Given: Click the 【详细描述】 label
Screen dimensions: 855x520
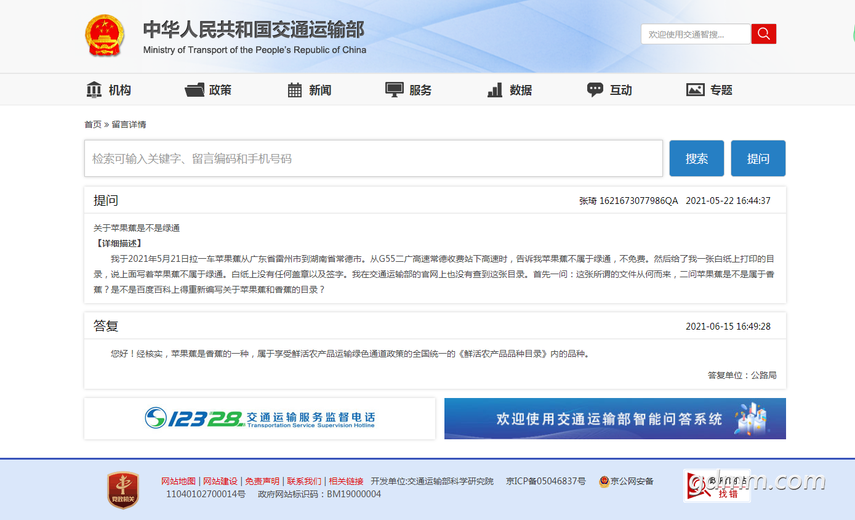Looking at the screenshot, I should tap(119, 243).
